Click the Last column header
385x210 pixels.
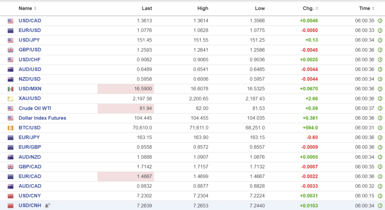(147, 8)
